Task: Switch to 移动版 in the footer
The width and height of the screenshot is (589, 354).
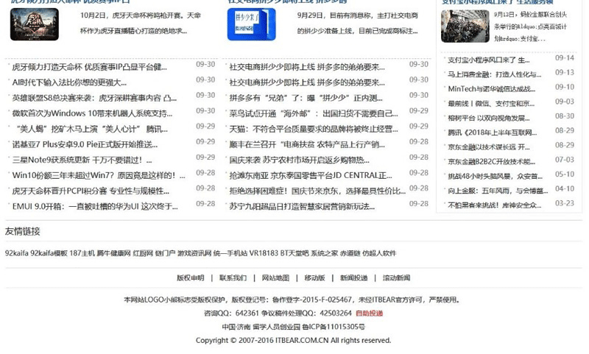Action: click(314, 277)
